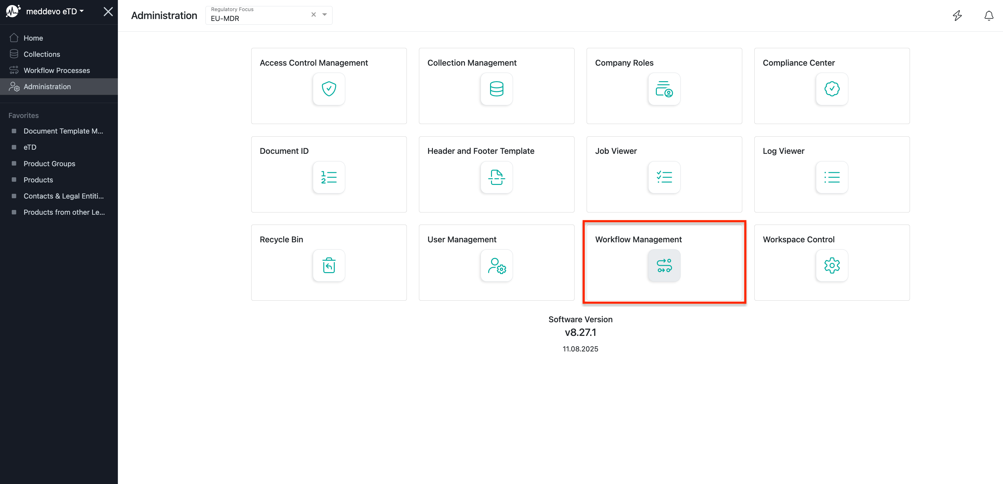The width and height of the screenshot is (1003, 484).
Task: Click the Administration user-gear icon in sidebar
Action: [14, 86]
